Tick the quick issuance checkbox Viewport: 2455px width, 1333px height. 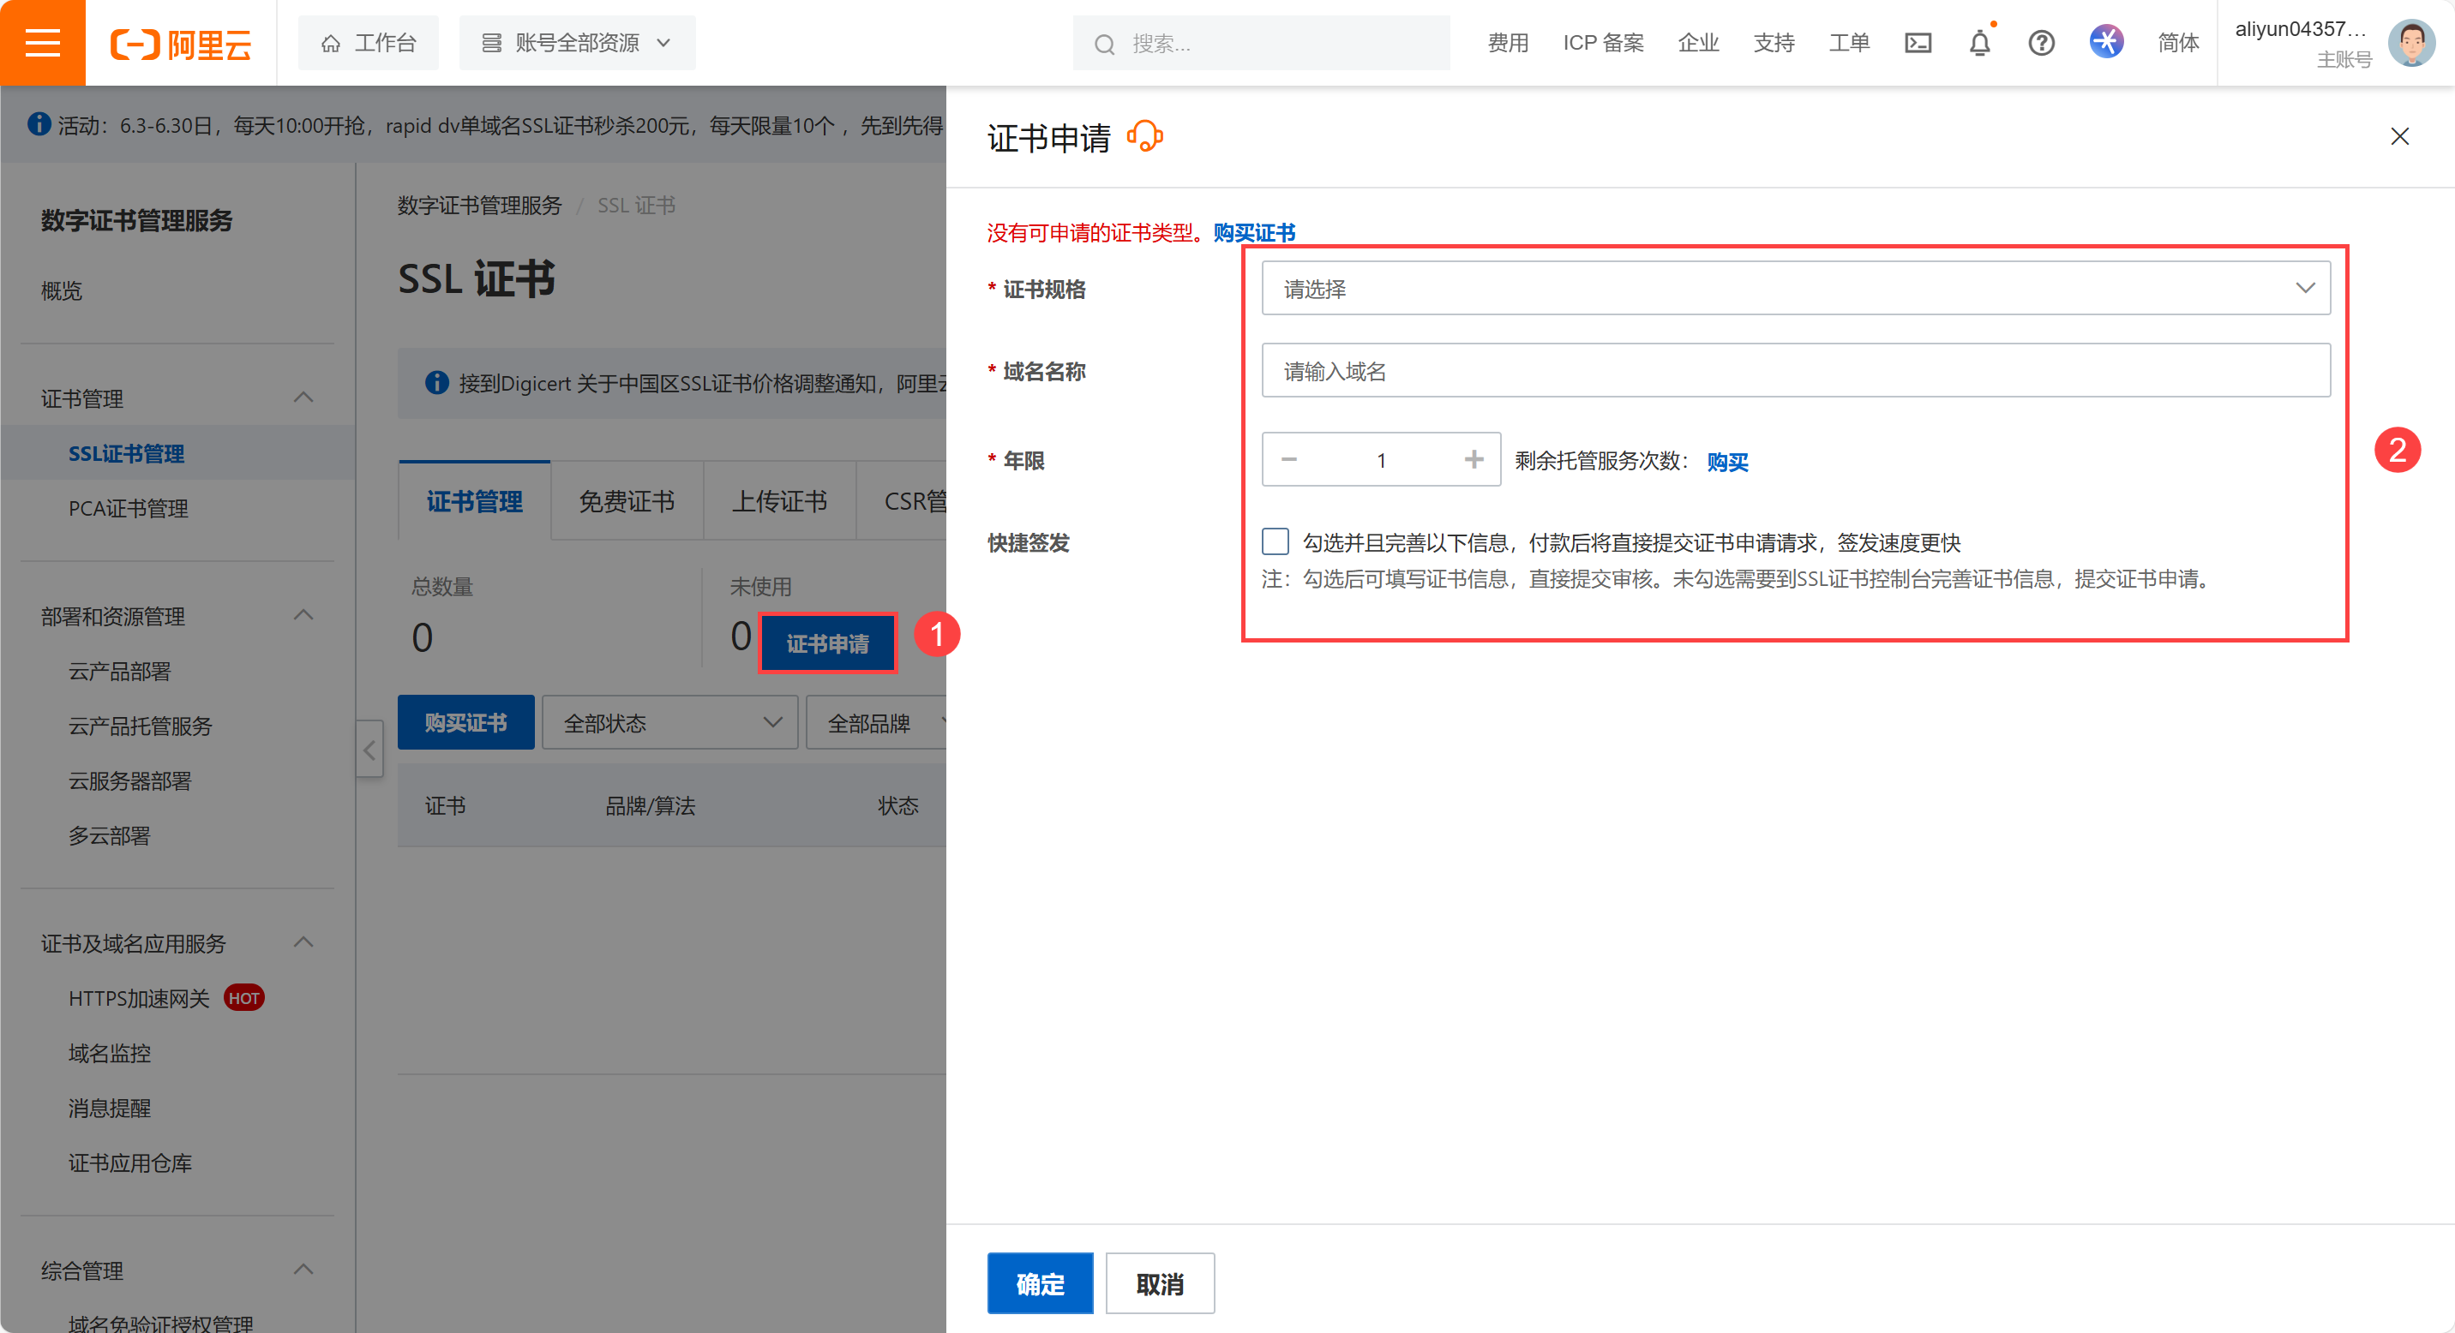pos(1276,541)
